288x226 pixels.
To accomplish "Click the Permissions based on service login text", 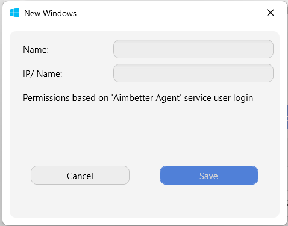I will coord(138,98).
